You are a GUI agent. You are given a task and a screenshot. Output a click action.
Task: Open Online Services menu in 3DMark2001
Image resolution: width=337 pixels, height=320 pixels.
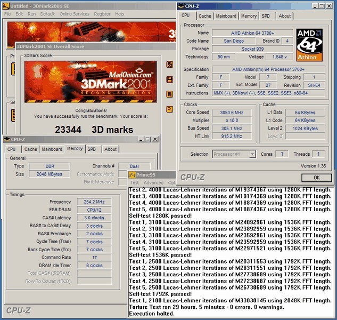pyautogui.click(x=75, y=14)
